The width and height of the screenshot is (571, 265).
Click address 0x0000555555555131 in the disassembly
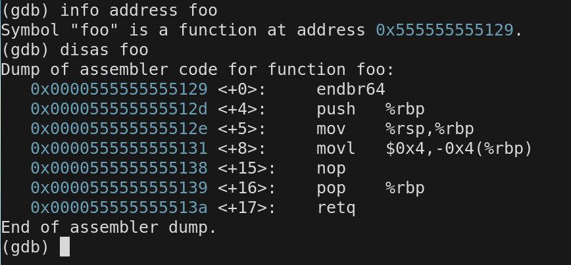[x=118, y=148]
